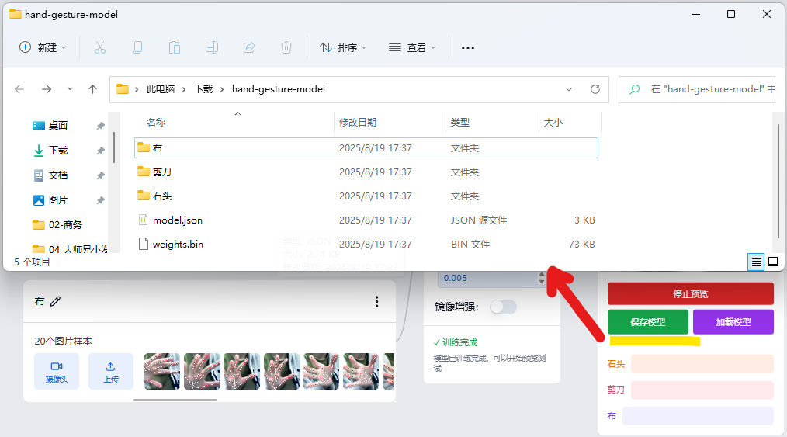The image size is (787, 437).
Task: Select the 布 folder row
Action: click(366, 148)
